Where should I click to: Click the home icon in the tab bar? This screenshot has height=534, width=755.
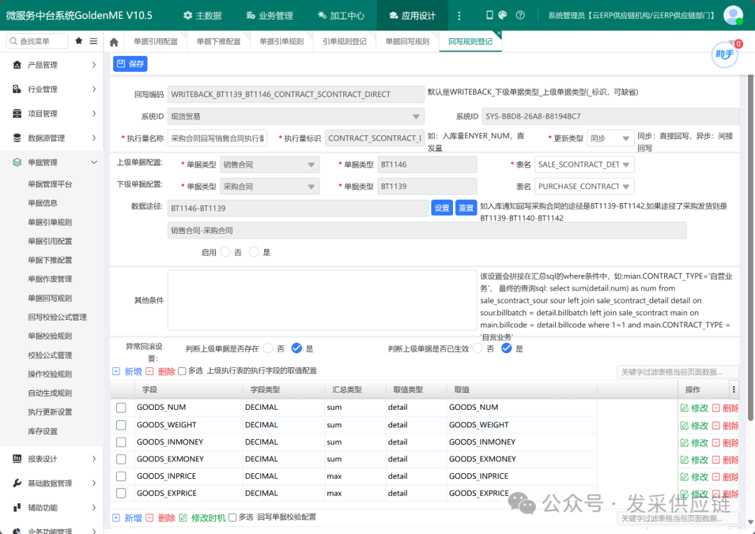[x=113, y=41]
